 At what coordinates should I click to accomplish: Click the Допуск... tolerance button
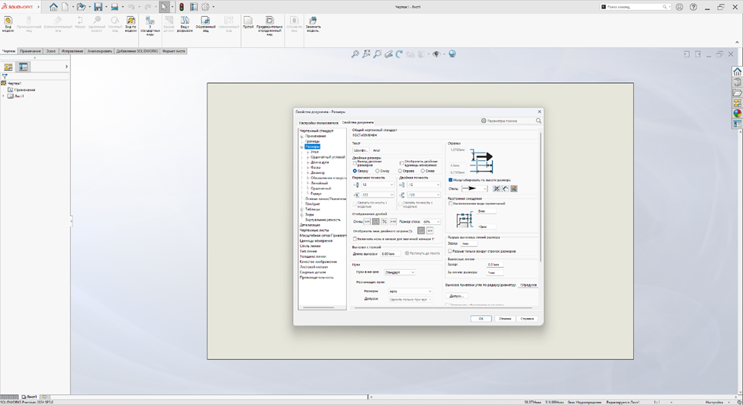457,296
